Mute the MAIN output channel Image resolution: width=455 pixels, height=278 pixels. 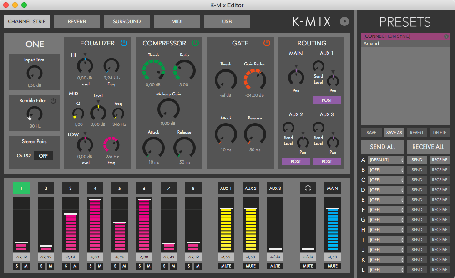coord(332,266)
